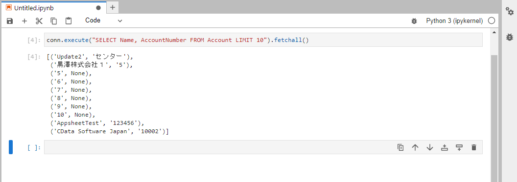
Task: Paste cell from clipboard using the toolbar icon
Action: tap(69, 21)
